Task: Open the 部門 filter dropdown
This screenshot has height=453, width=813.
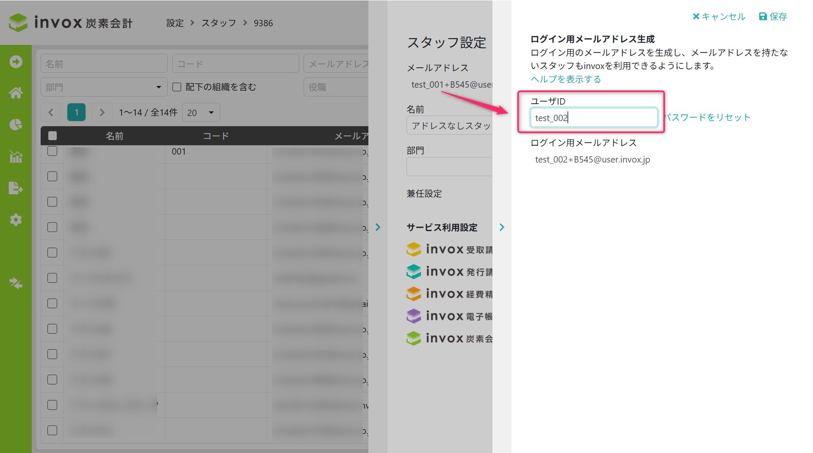Action: 104,87
